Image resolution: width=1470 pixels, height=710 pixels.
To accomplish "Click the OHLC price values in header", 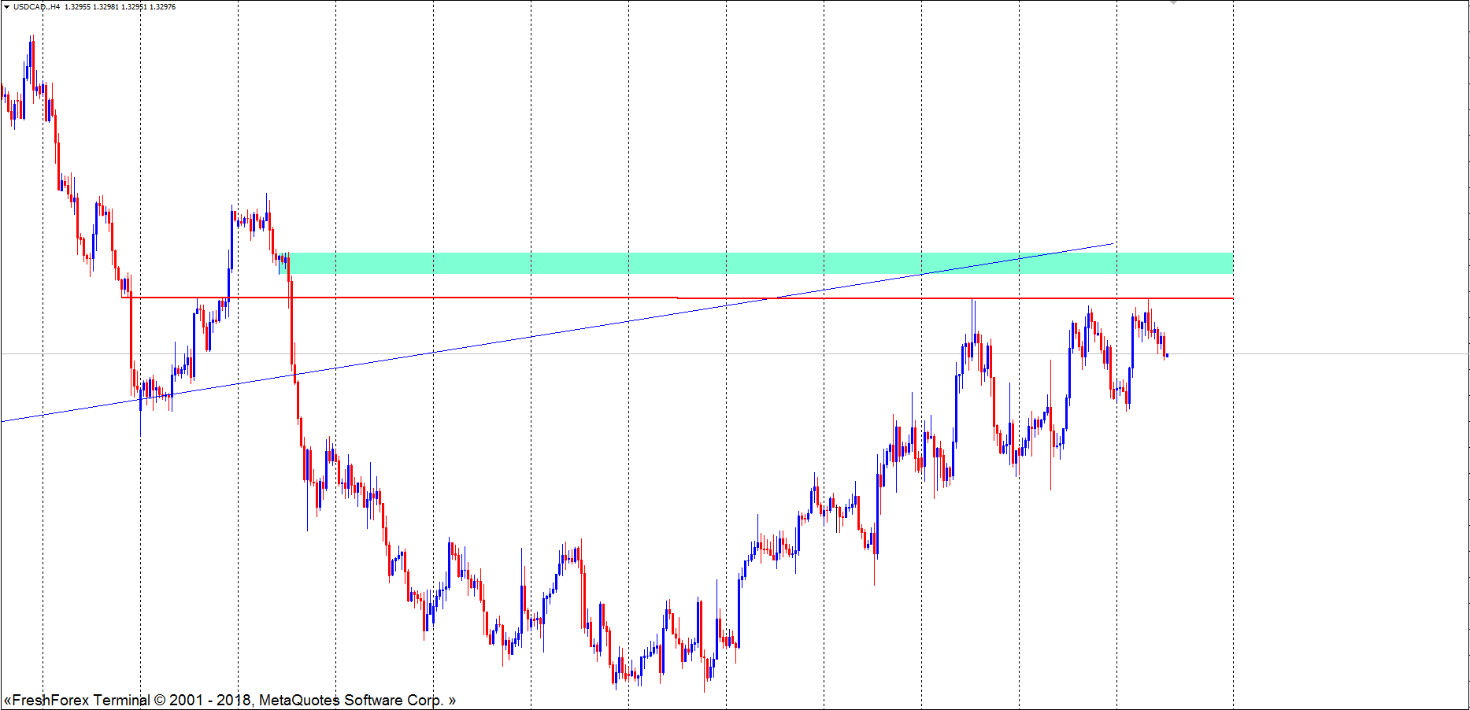I will point(120,7).
